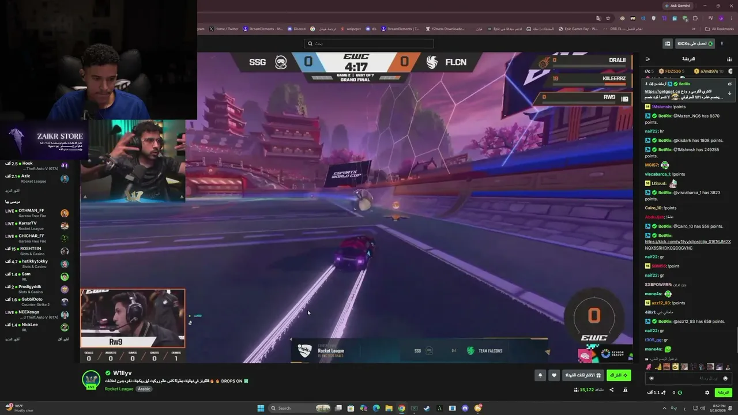Open KarrarTV live channel

click(x=36, y=226)
